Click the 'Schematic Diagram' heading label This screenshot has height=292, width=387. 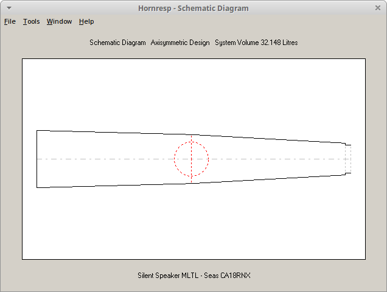tap(117, 43)
